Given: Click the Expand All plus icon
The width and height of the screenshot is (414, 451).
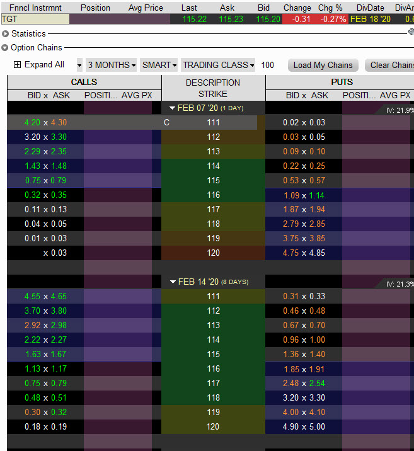Looking at the screenshot, I should tap(17, 65).
